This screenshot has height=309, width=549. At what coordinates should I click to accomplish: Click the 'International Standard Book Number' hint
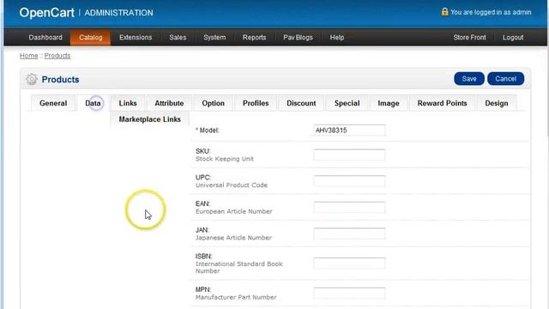(x=239, y=267)
